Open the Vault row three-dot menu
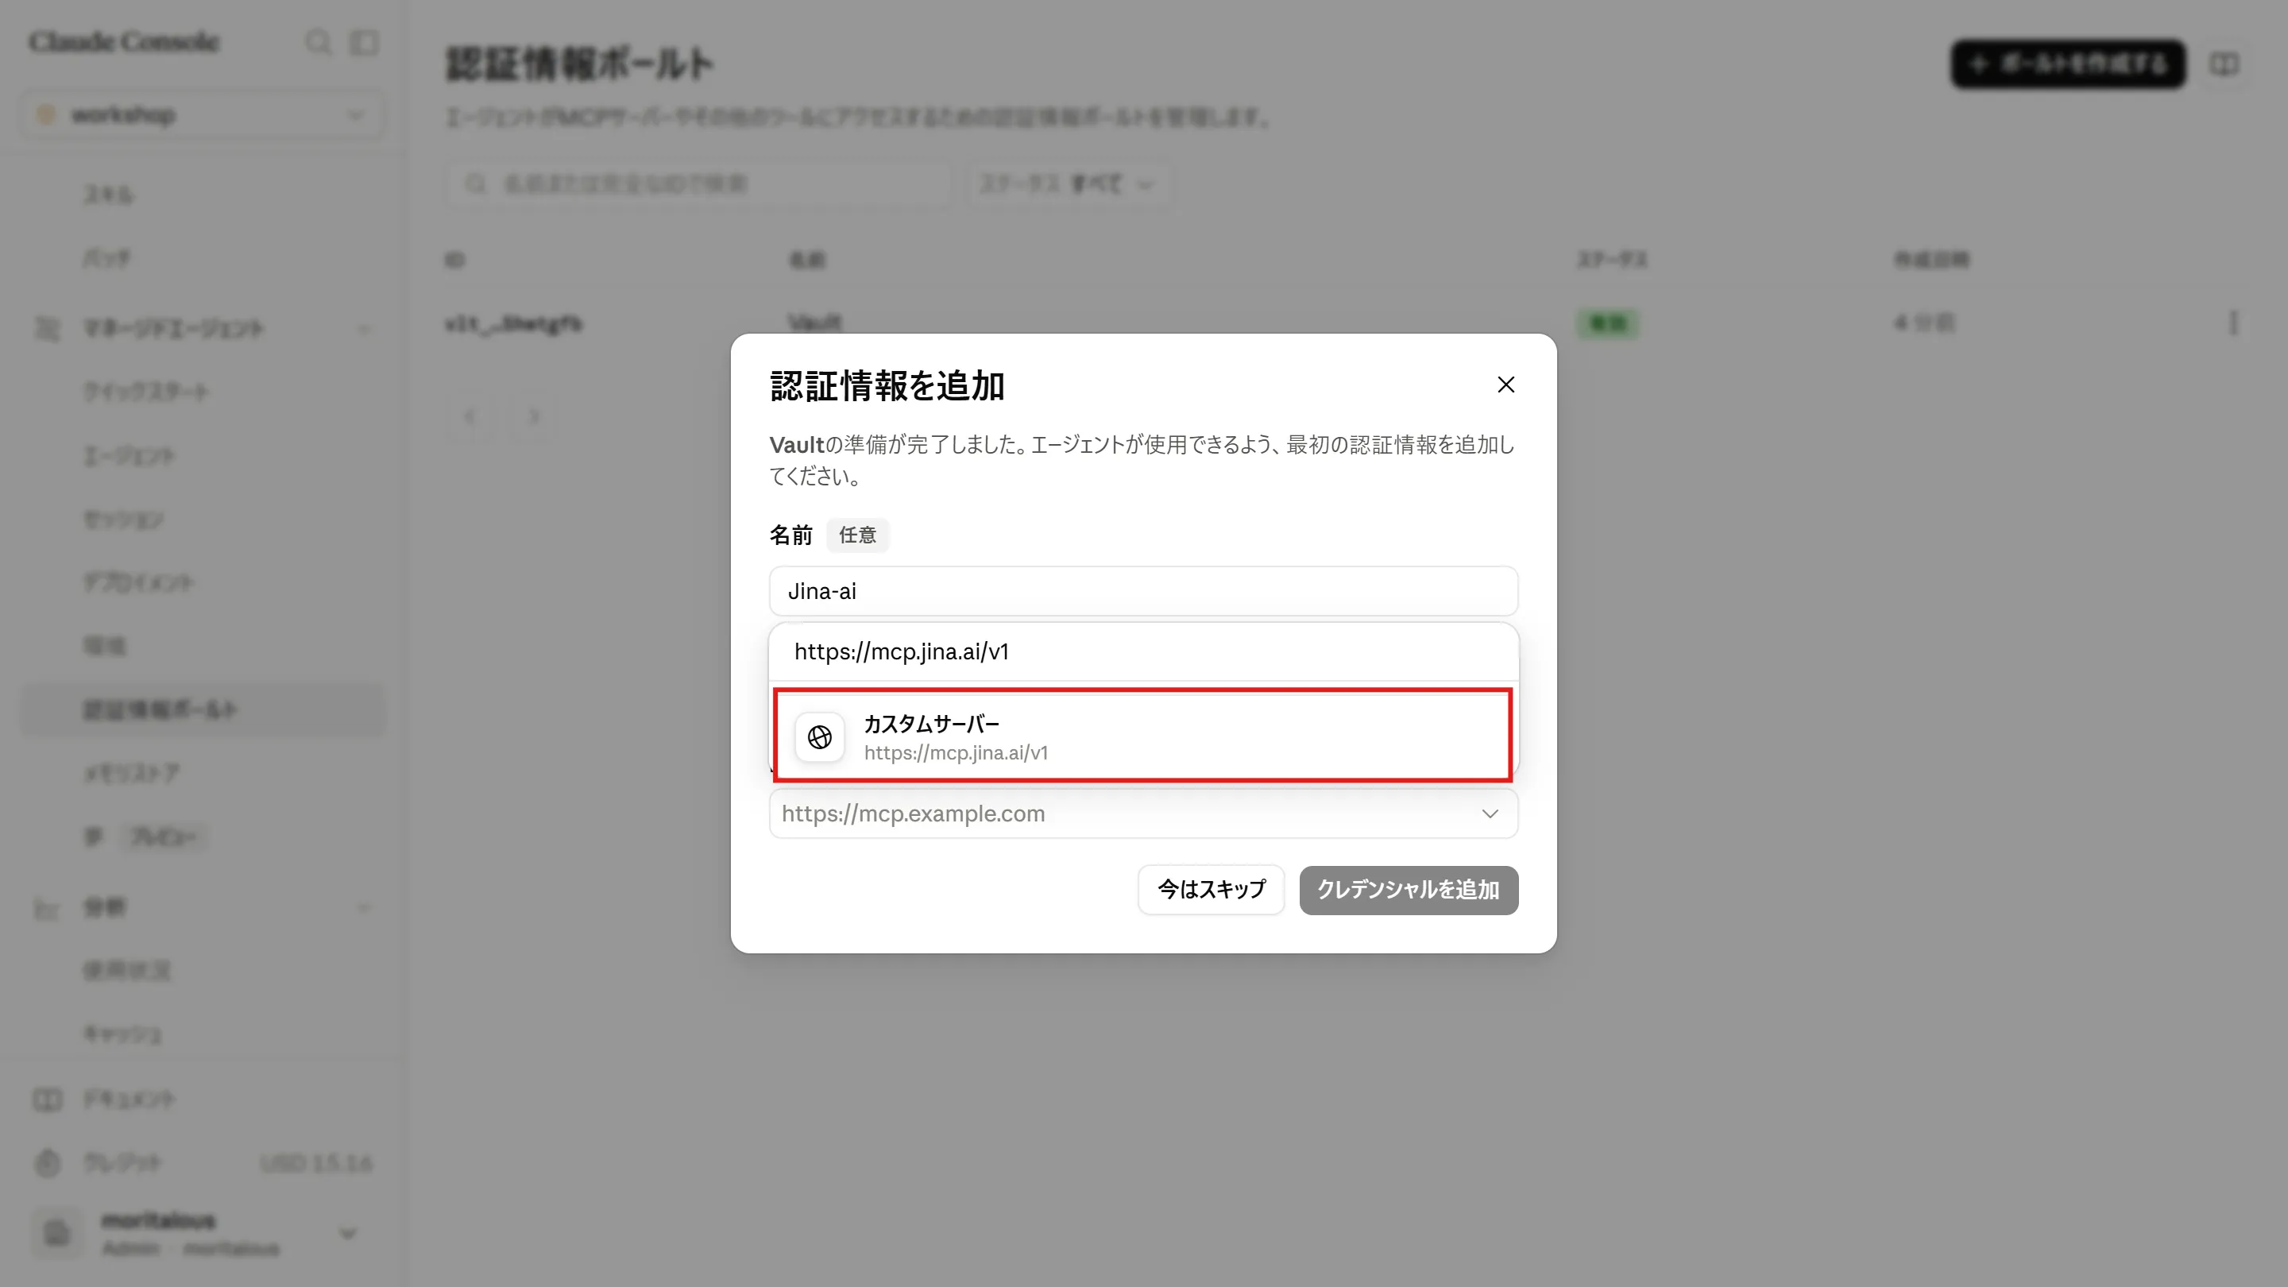 click(x=2233, y=323)
